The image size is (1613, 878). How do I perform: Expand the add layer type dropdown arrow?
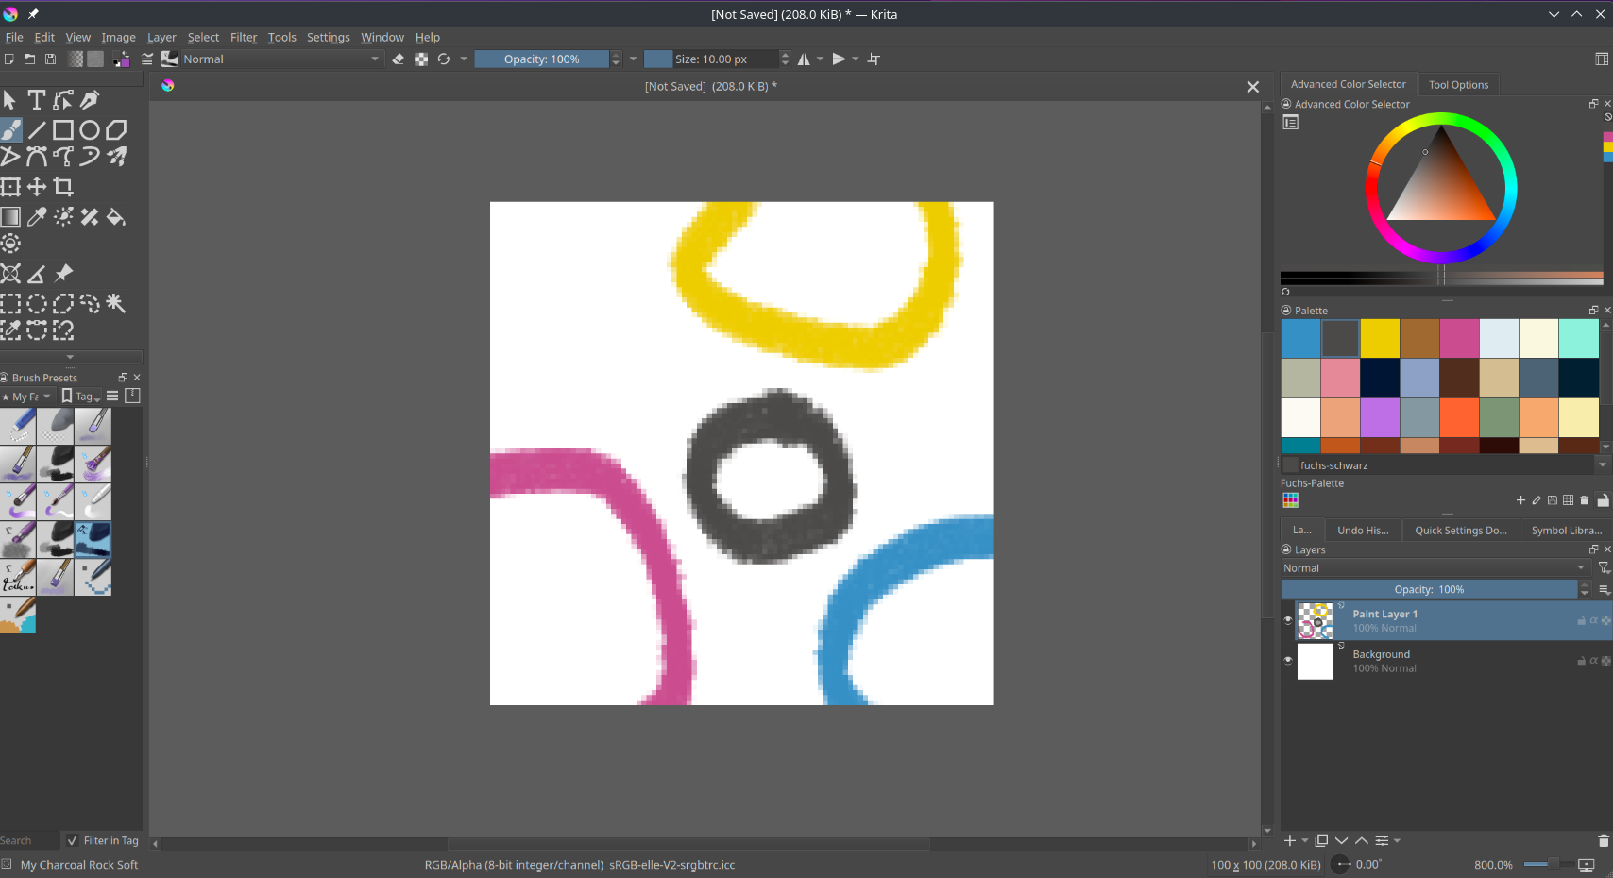point(1305,841)
